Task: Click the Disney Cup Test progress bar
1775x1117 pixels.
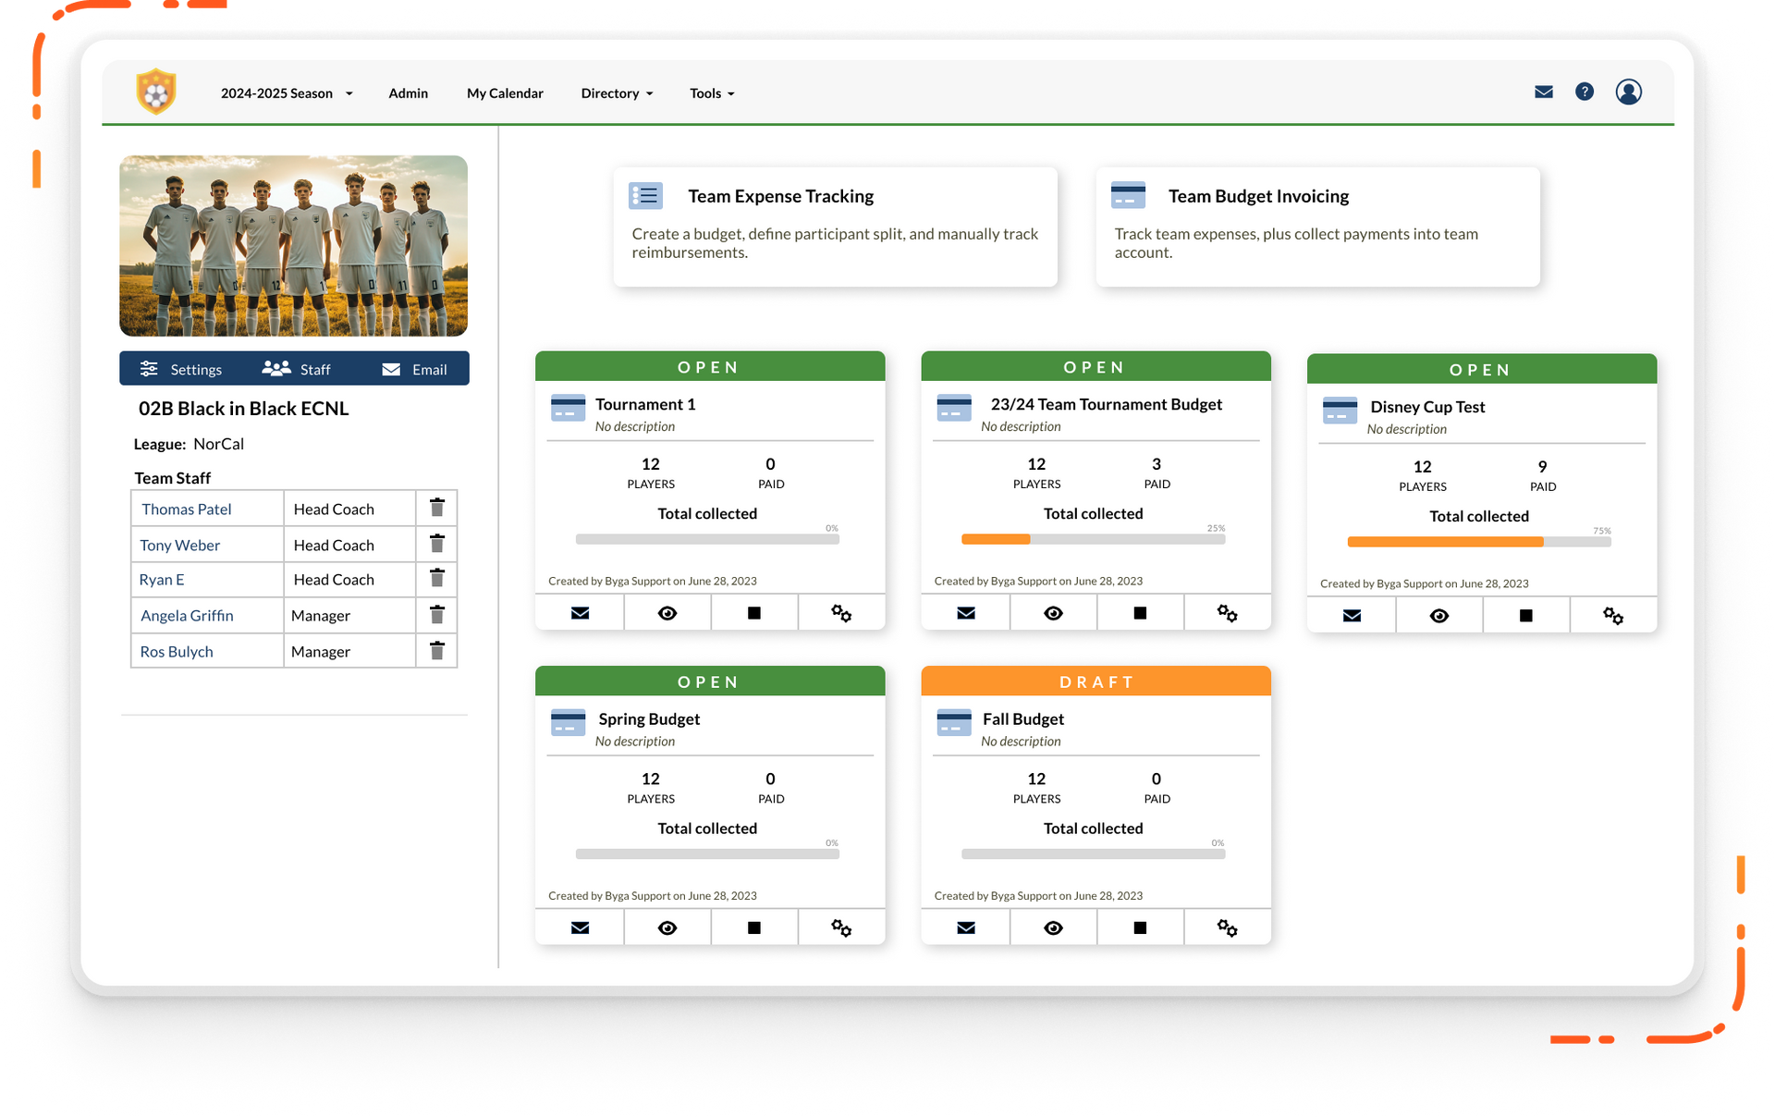Action: (1479, 541)
